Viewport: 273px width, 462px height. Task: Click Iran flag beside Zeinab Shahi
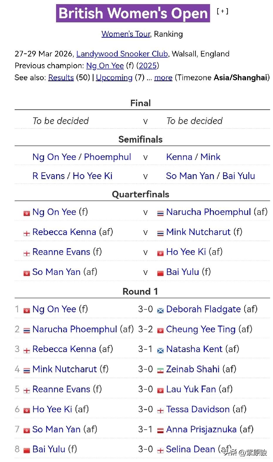point(160,370)
